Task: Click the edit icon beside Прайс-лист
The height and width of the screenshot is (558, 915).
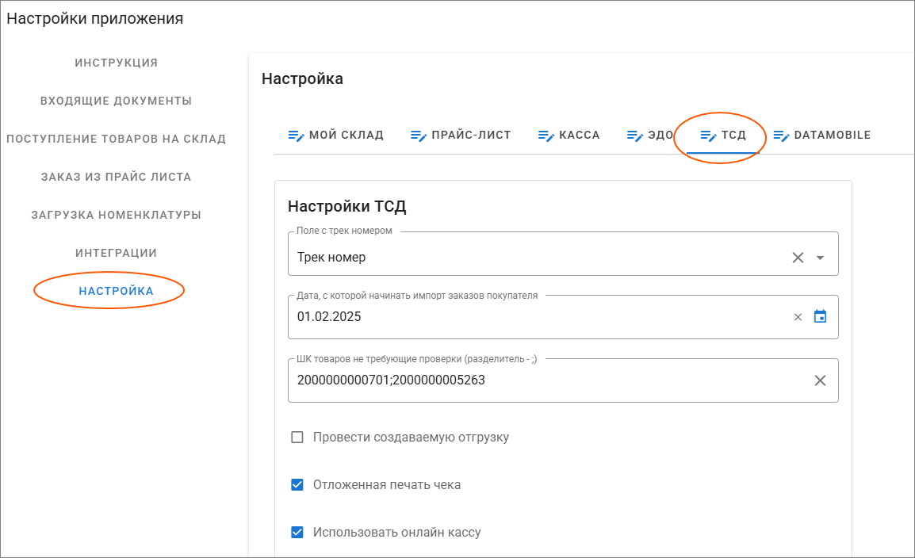Action: (x=419, y=136)
